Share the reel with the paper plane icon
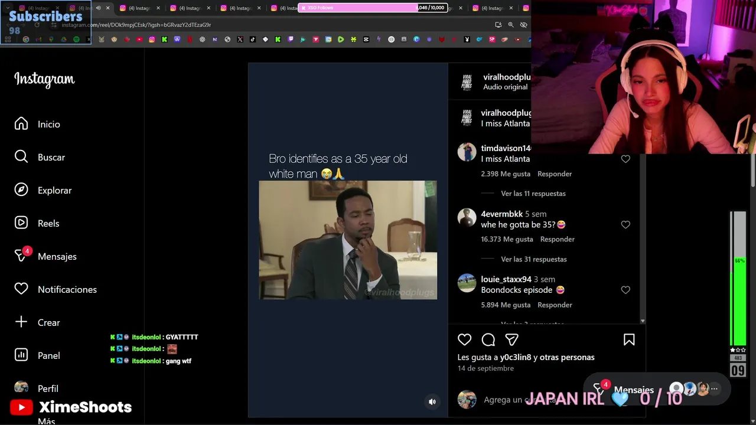The height and width of the screenshot is (425, 756). point(512,339)
